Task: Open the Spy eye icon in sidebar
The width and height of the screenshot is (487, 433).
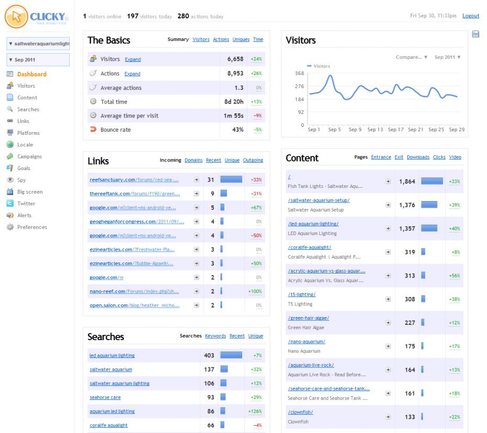Action: pos(10,180)
